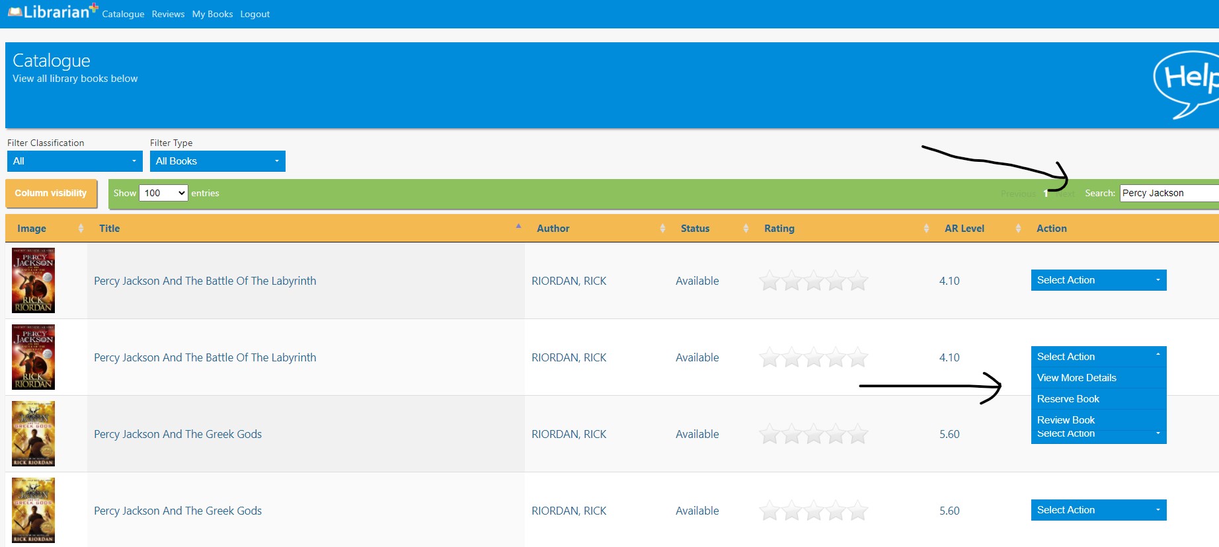Click the fifth rating star in the second Labyrinth row
1219x547 pixels.
[x=858, y=357]
